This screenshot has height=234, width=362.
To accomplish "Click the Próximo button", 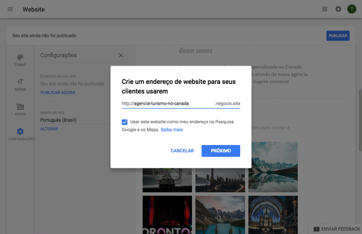I will click(221, 151).
